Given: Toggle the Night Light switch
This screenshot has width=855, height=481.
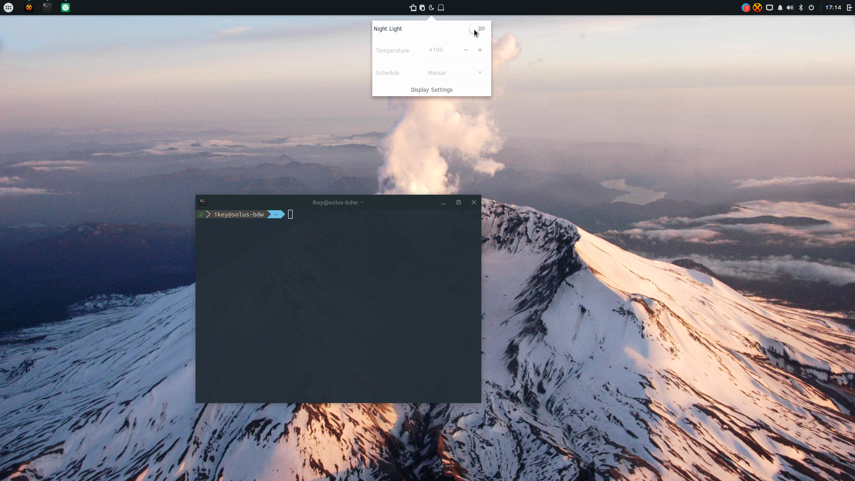Looking at the screenshot, I should click(x=477, y=29).
